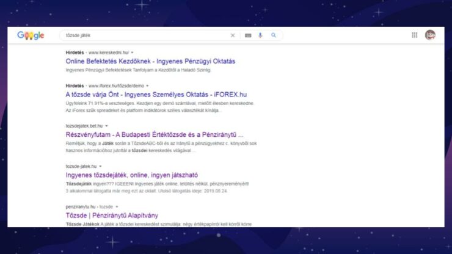
Task: Open the account profile avatar
Action: (430, 35)
